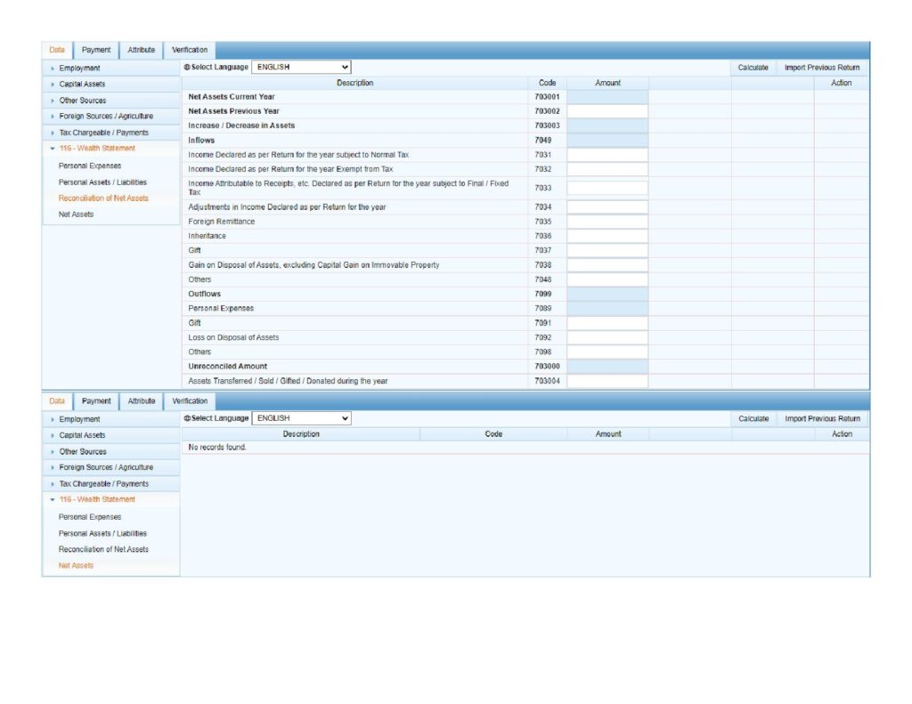Click the Inheritance amount input box
The height and width of the screenshot is (704, 912).
pyautogui.click(x=607, y=236)
